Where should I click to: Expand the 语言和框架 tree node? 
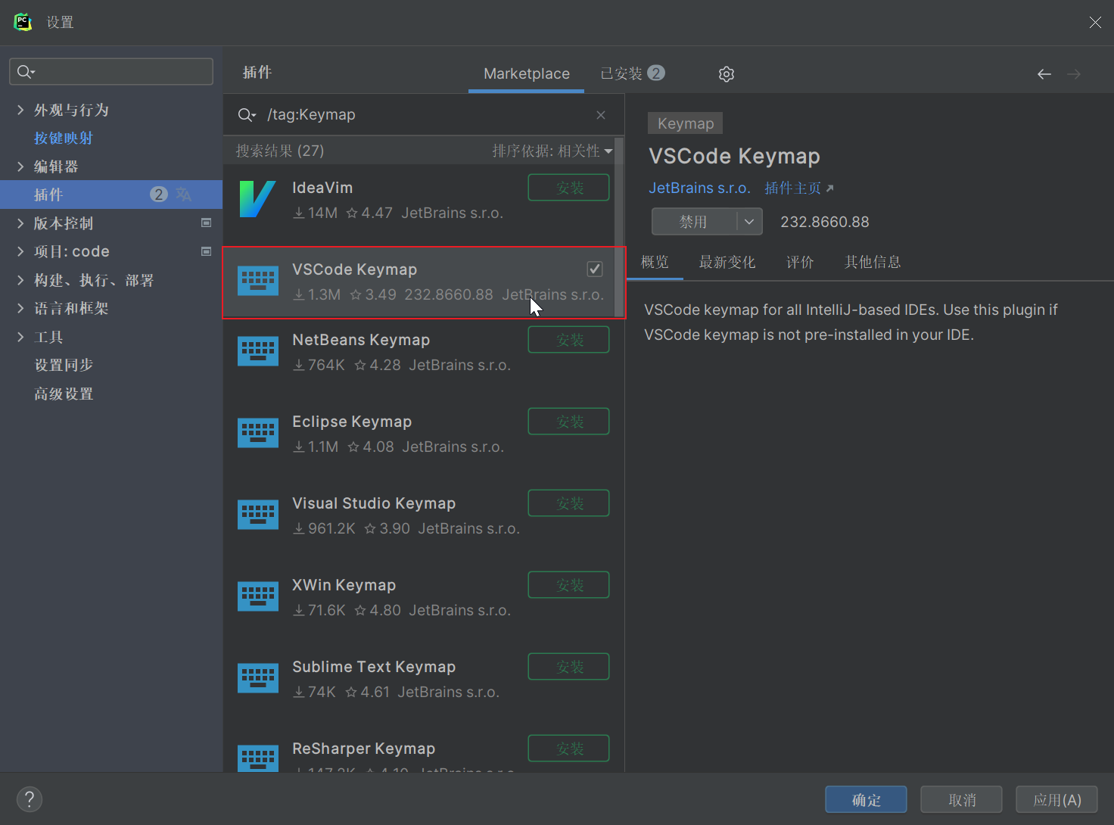[x=20, y=308]
